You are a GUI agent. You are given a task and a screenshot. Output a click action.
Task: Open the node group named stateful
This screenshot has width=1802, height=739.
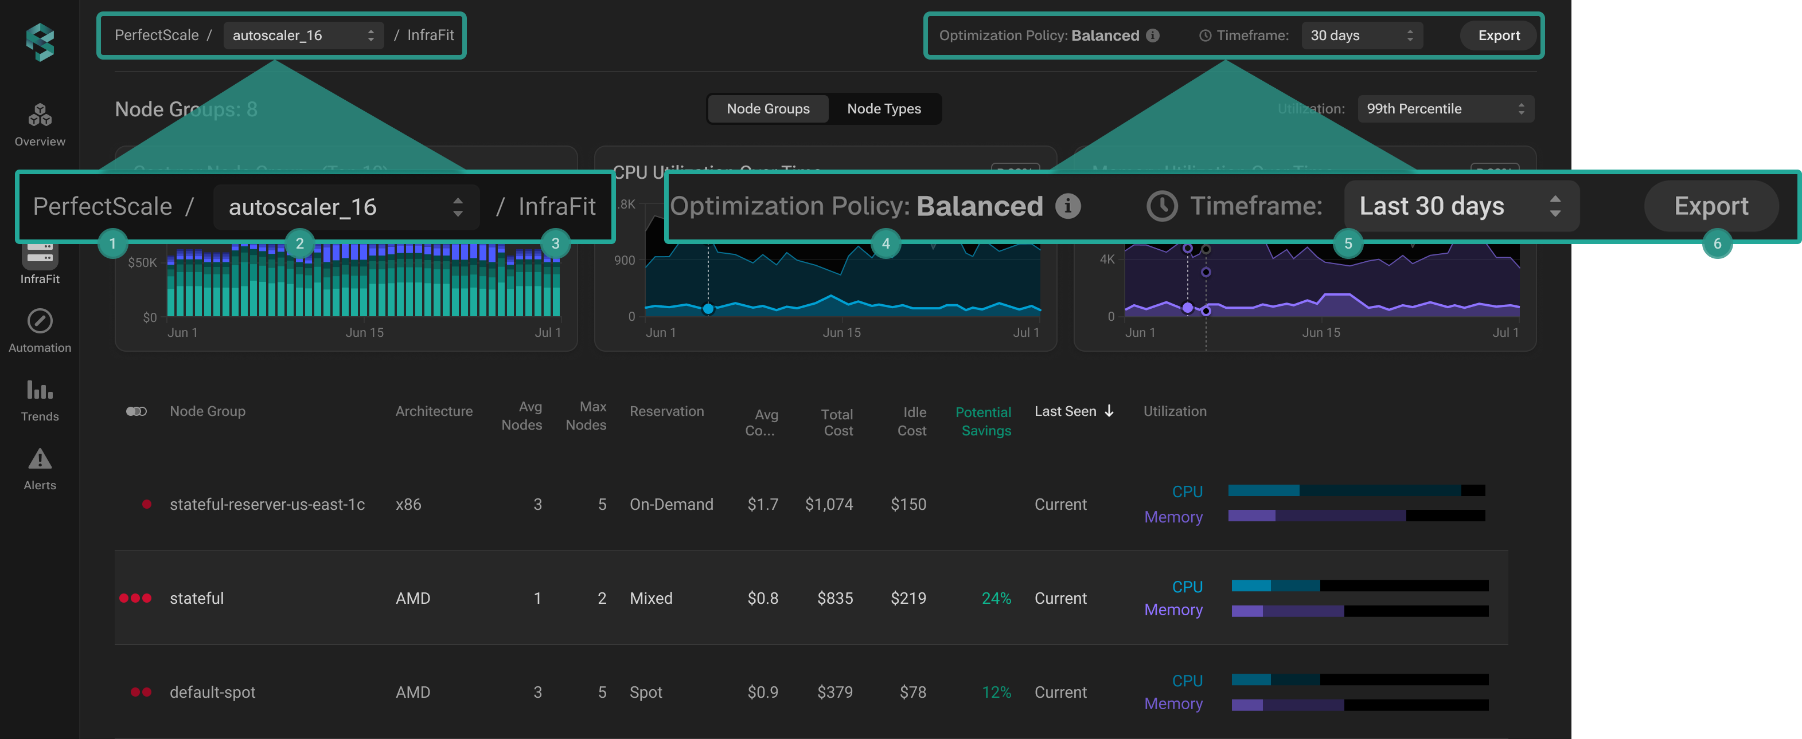197,598
